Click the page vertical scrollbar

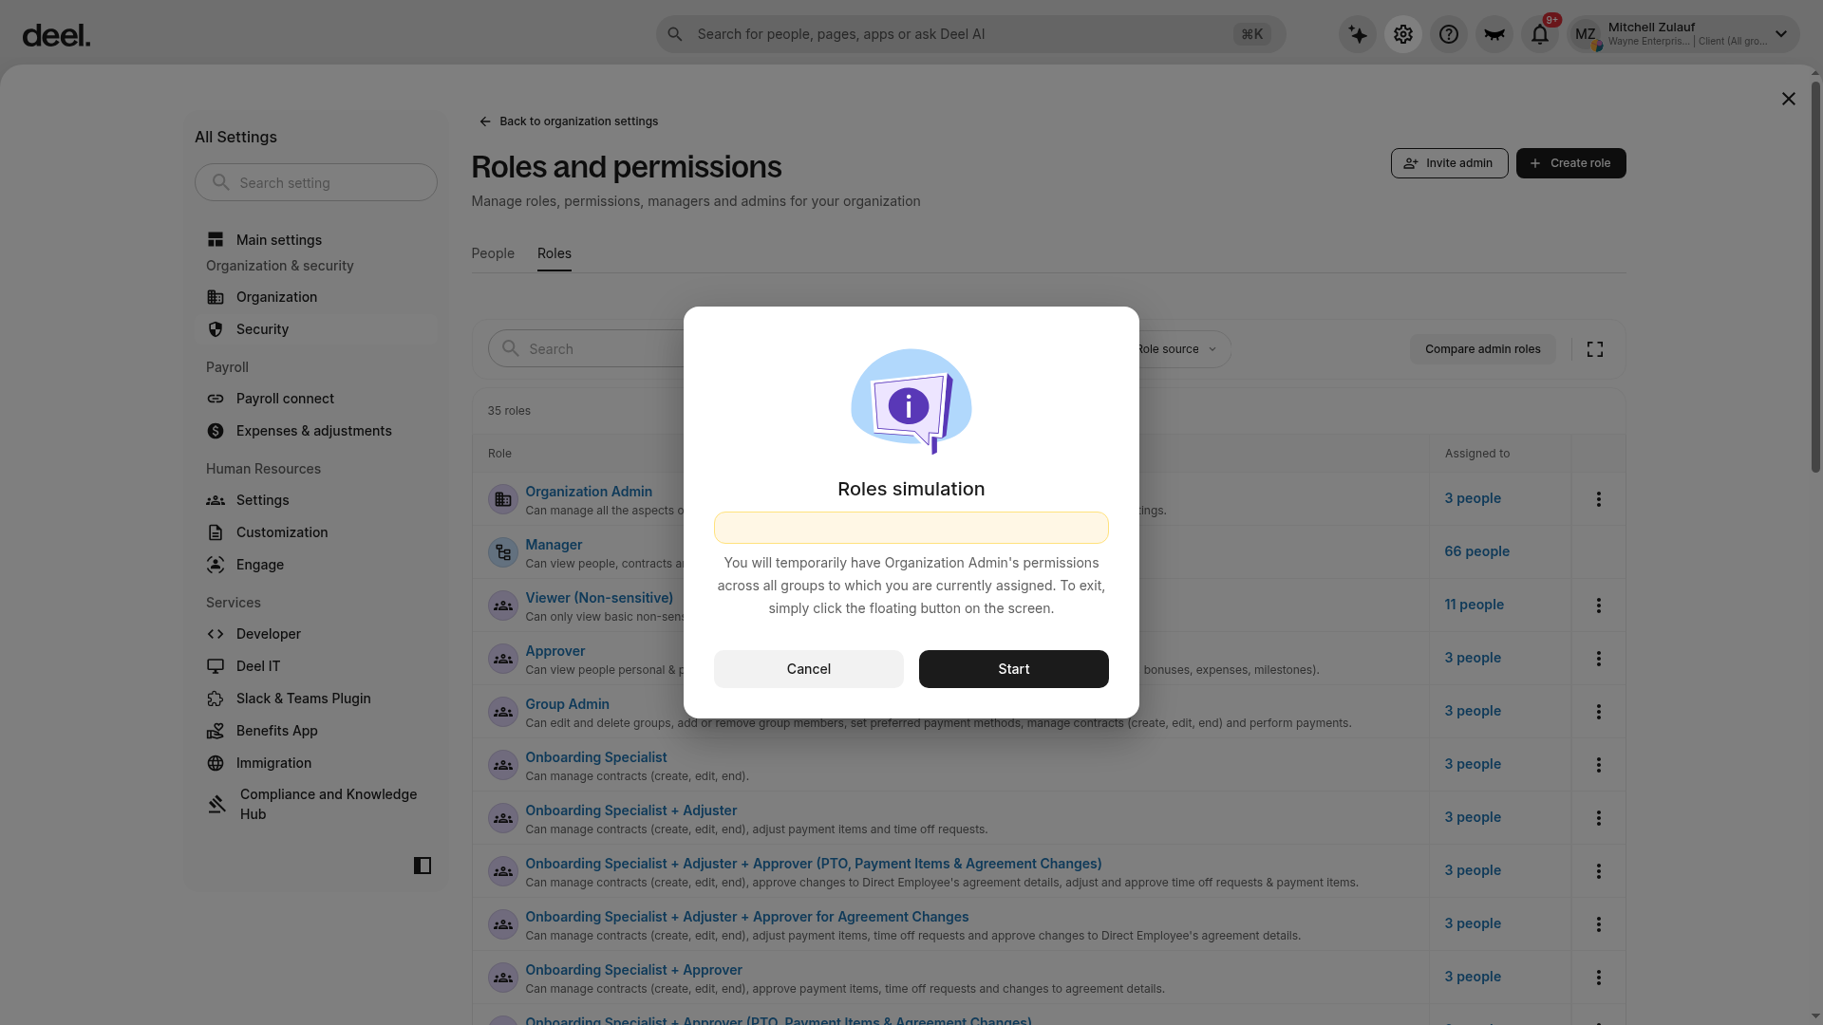click(x=1815, y=275)
